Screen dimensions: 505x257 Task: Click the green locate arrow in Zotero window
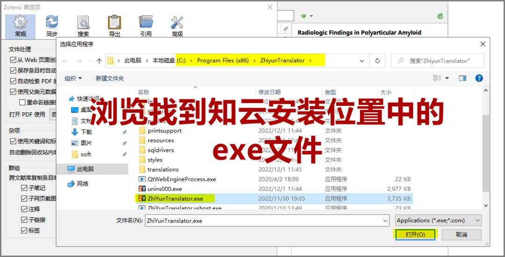(x=303, y=16)
